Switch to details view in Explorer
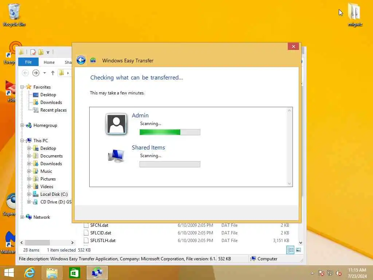Viewport: 373px width, 280px height. click(x=290, y=250)
